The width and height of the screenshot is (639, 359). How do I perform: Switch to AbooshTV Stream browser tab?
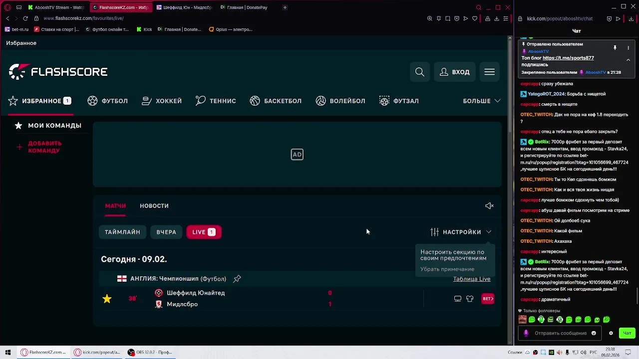coord(56,7)
